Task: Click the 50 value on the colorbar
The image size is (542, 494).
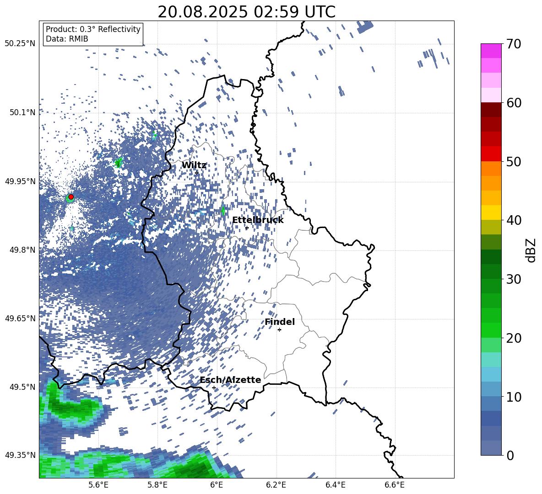Action: pos(513,162)
